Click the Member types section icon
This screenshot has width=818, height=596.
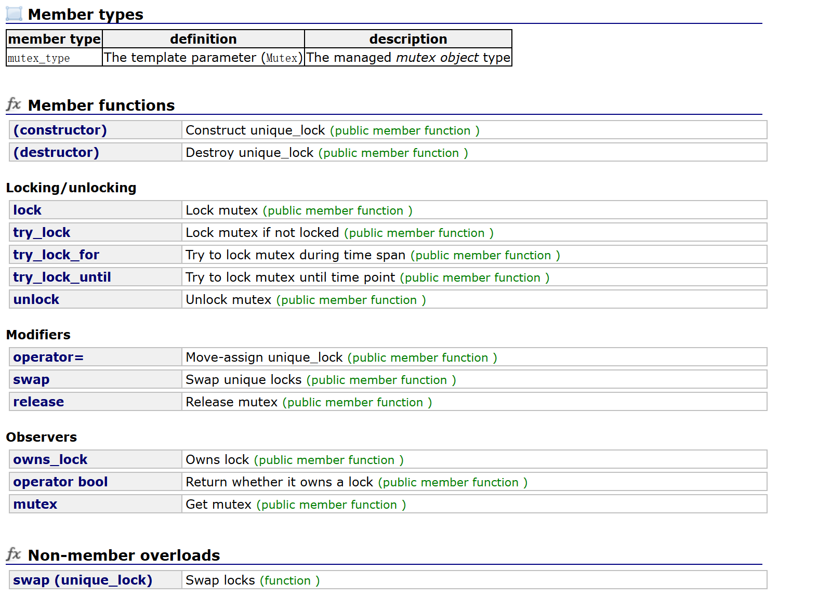pos(14,14)
